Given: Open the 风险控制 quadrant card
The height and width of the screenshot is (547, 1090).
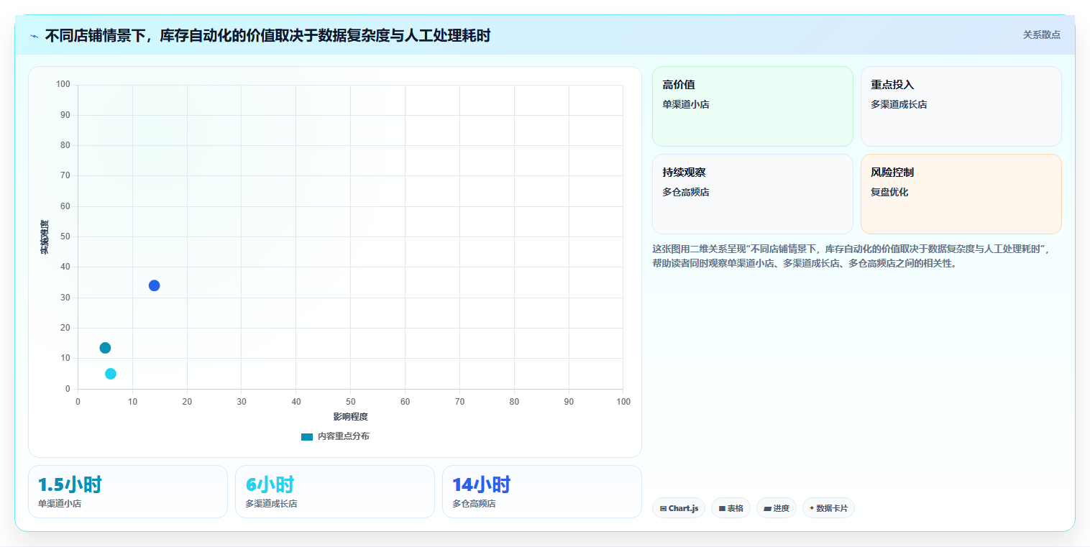Looking at the screenshot, I should coord(961,194).
